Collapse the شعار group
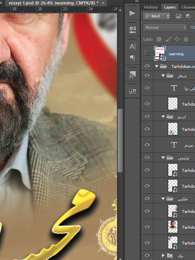This screenshot has height=260, width=195. click(163, 76)
